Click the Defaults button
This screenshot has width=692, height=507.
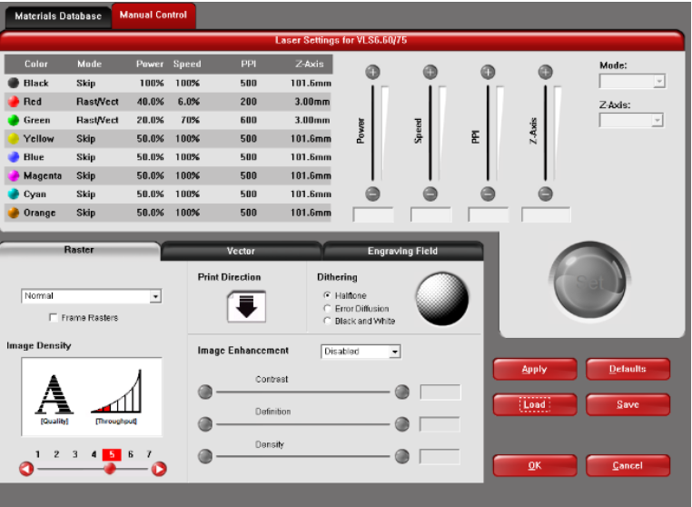[628, 369]
